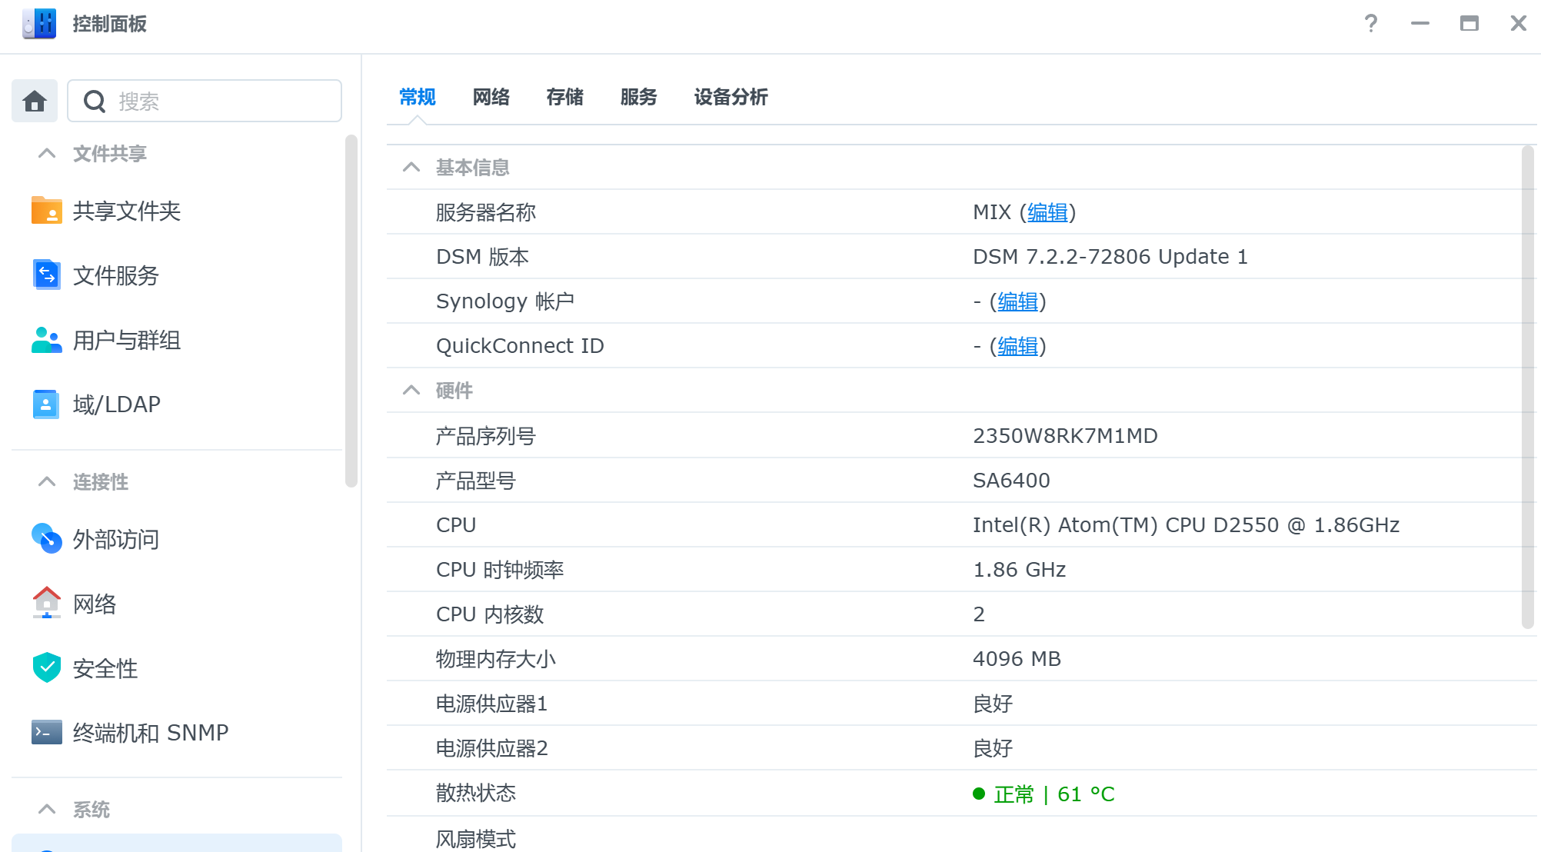
Task: Click the 电源供应器2 row label
Action: click(x=491, y=748)
